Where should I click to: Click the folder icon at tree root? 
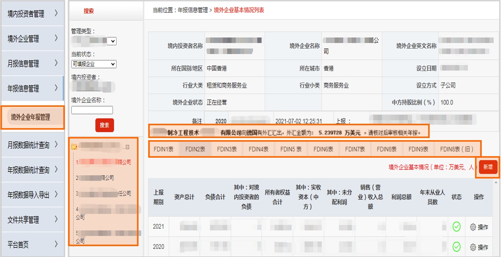(74, 147)
